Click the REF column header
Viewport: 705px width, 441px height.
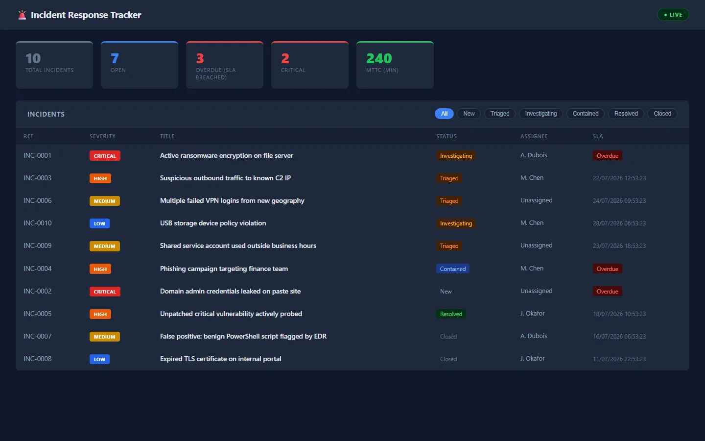[x=28, y=136]
